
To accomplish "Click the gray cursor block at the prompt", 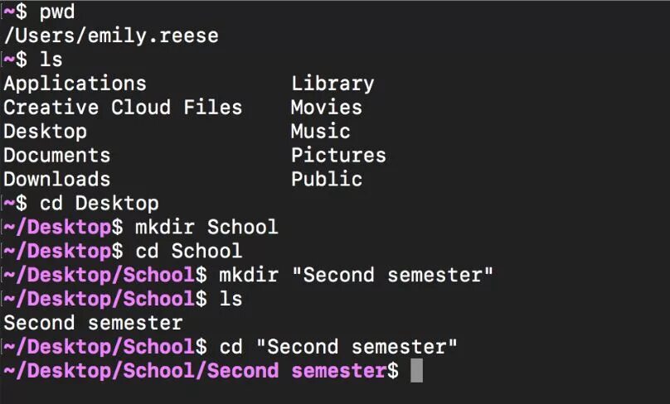I will pos(416,370).
